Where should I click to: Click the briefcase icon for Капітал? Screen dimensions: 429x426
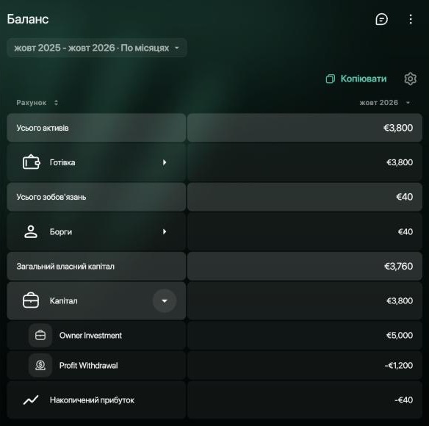31,300
